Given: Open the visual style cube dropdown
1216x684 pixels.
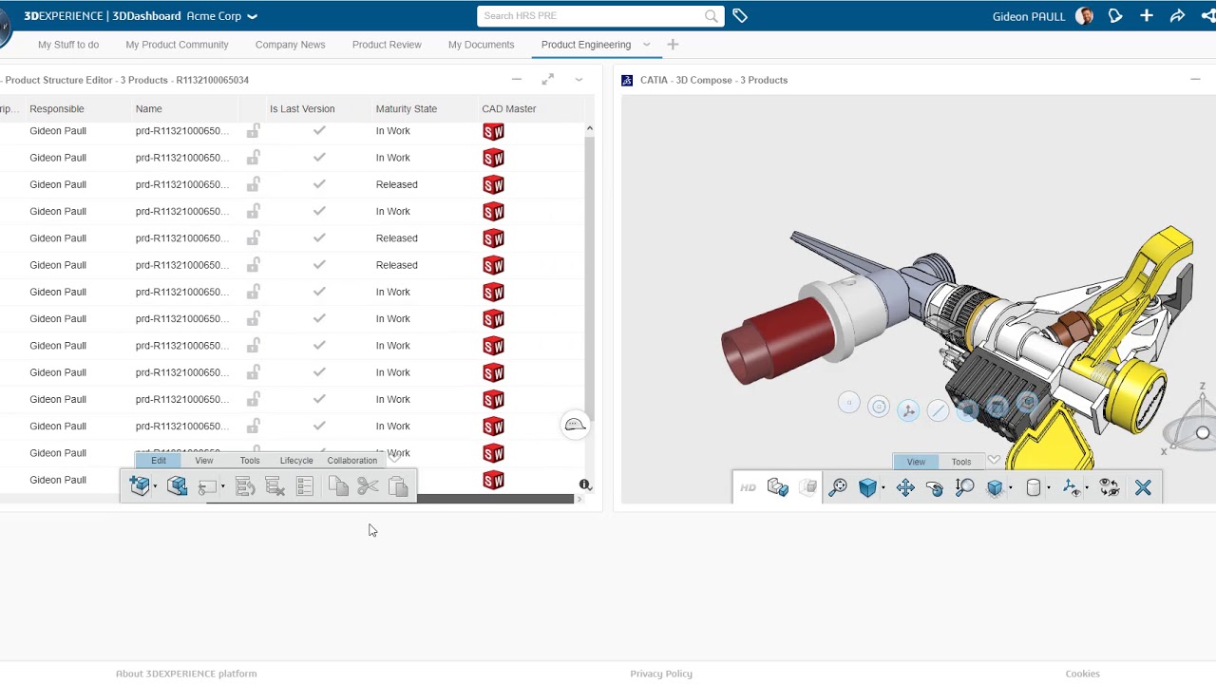Looking at the screenshot, I should pos(1010,488).
